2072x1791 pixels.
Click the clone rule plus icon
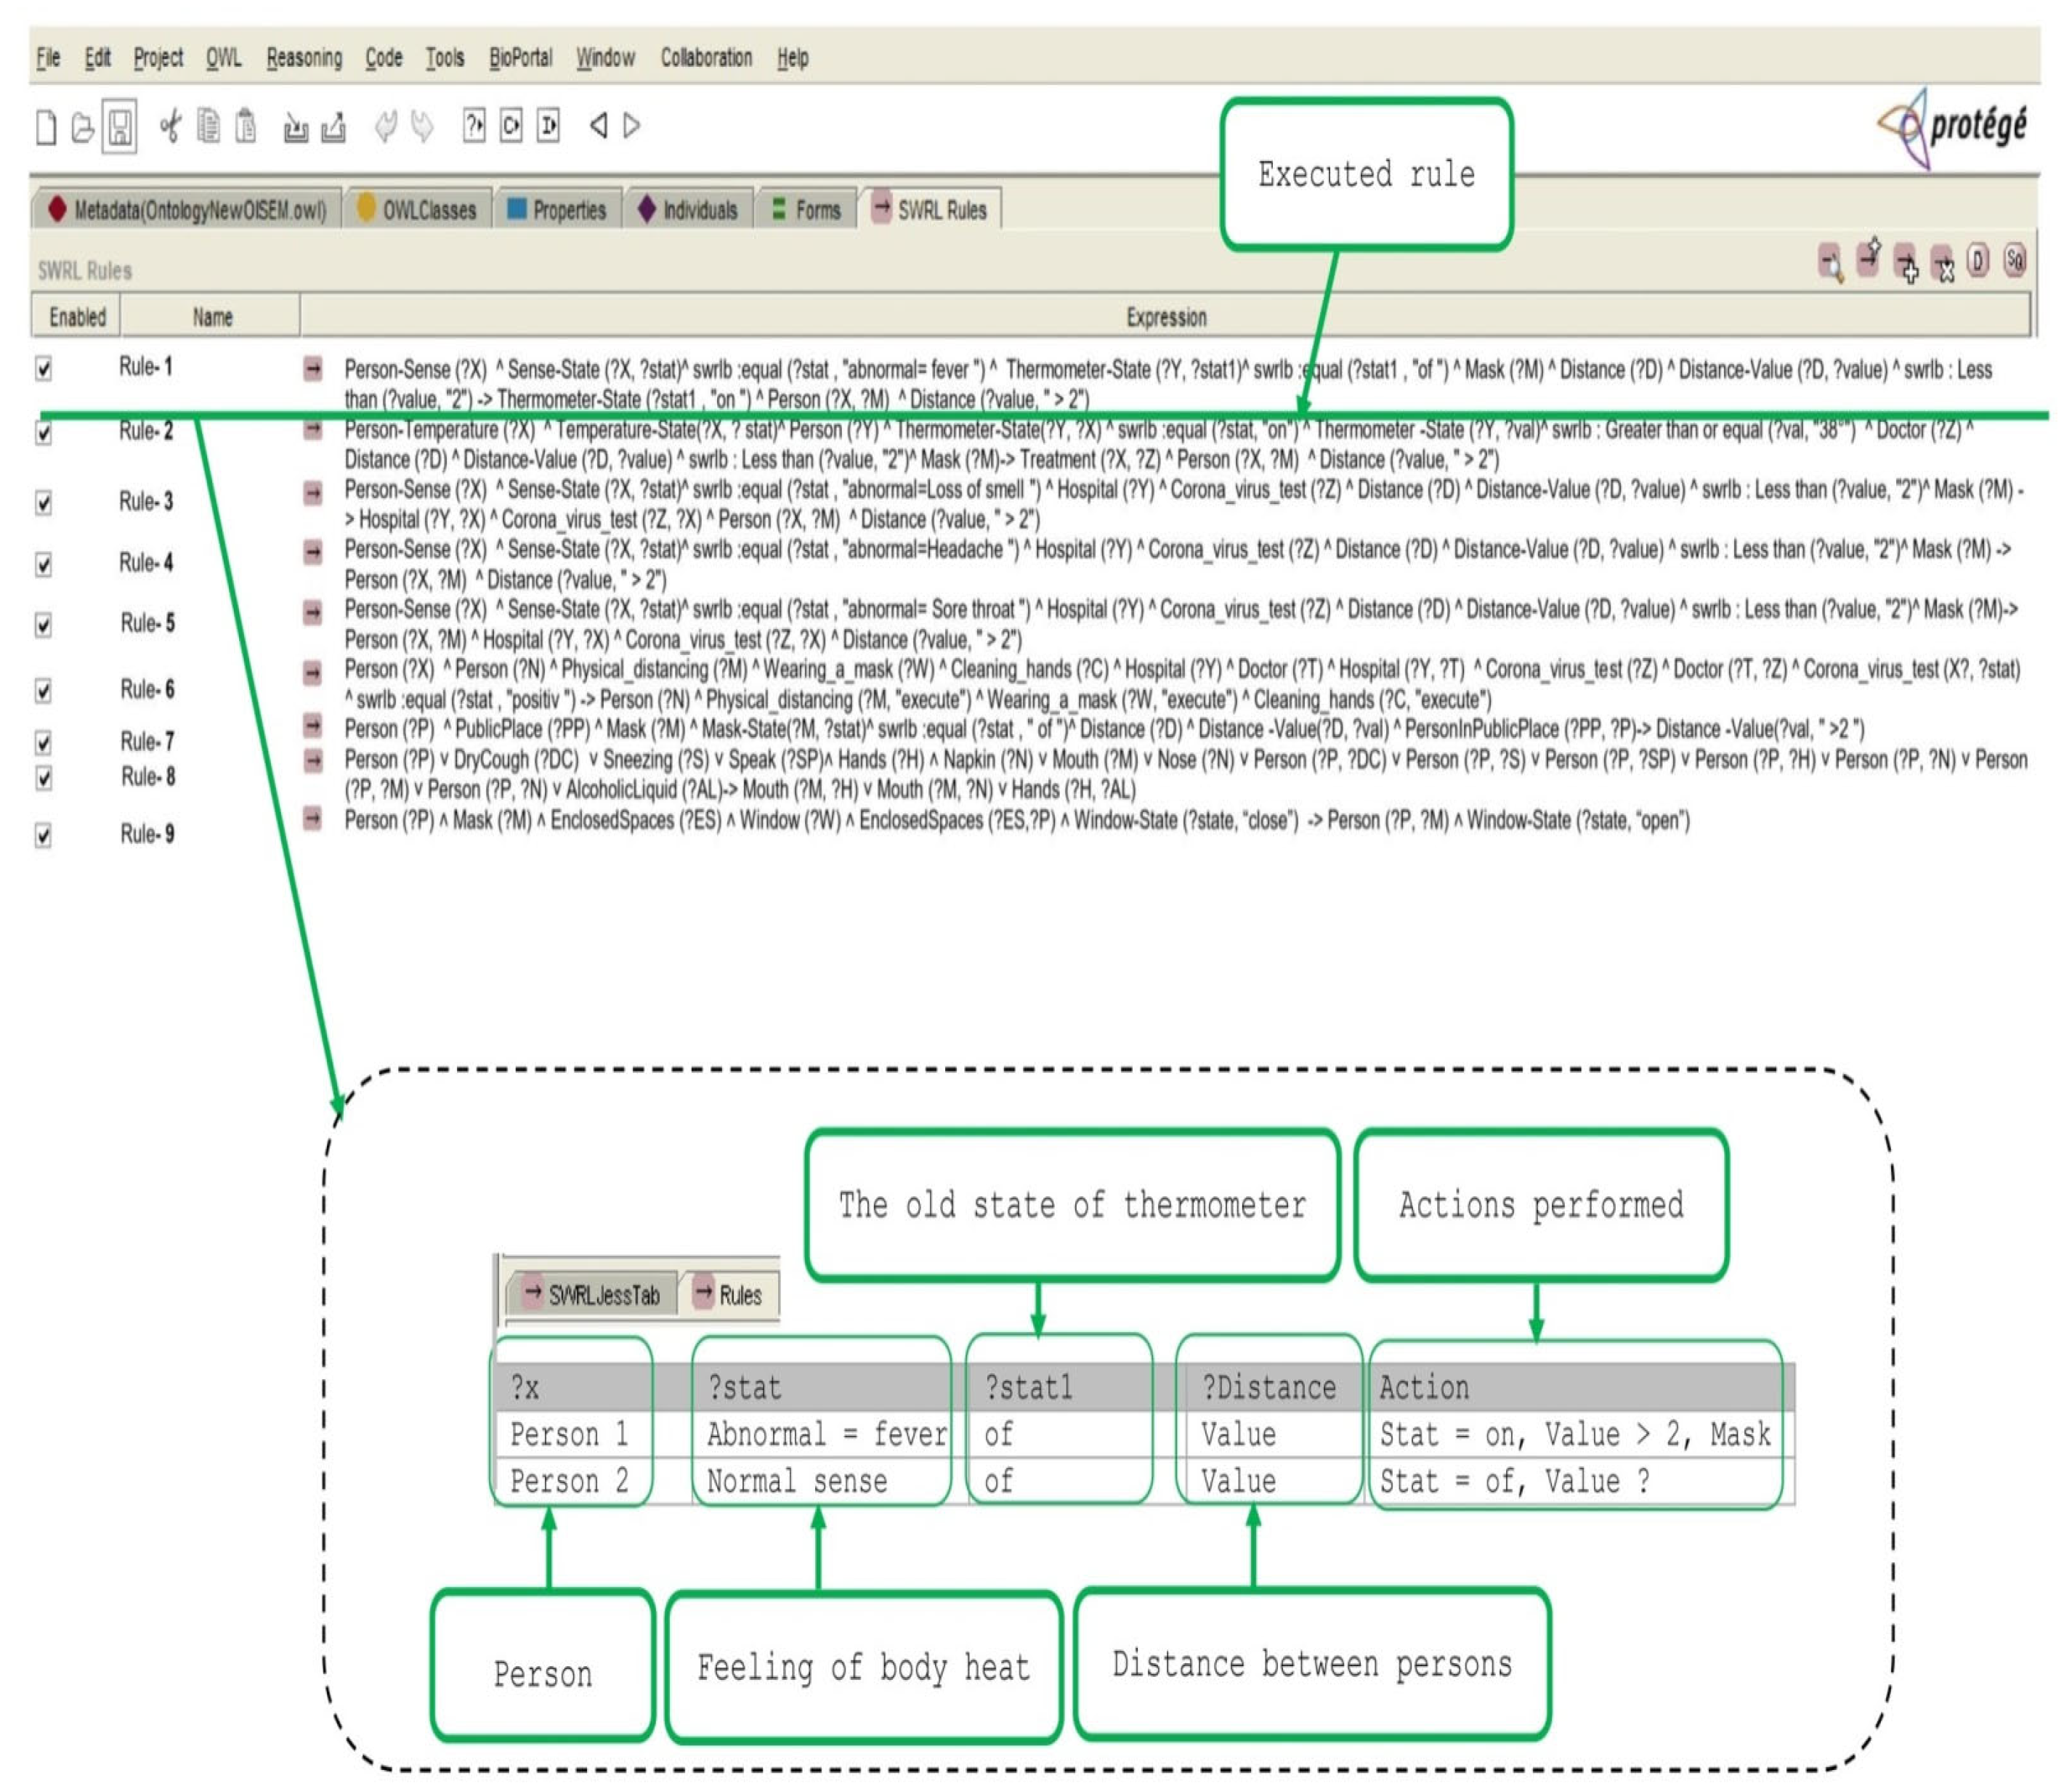pyautogui.click(x=1906, y=264)
